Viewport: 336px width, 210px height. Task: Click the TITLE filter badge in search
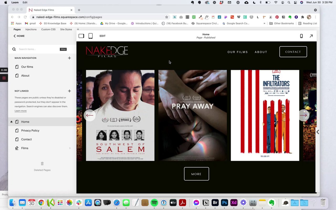[x=63, y=49]
